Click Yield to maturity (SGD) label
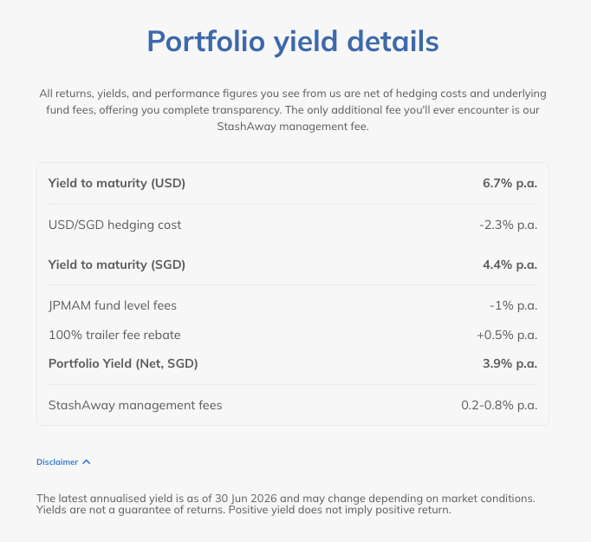Image resolution: width=591 pixels, height=542 pixels. [117, 264]
